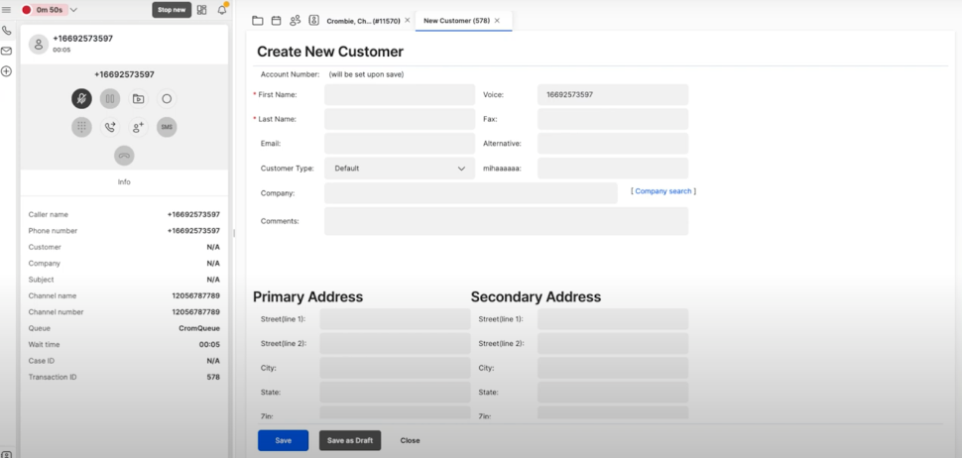Hang up the call
The height and width of the screenshot is (458, 962).
click(x=124, y=156)
